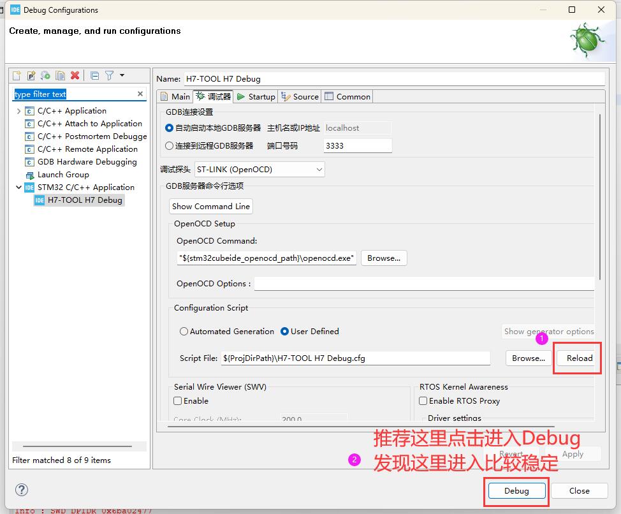Switch to the Source tab
This screenshot has width=621, height=514.
coord(300,97)
